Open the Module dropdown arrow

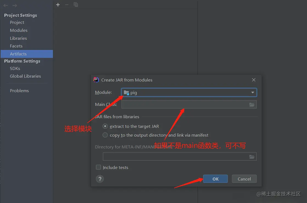[253, 92]
